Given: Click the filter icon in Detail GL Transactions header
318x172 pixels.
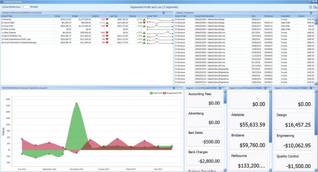Looking at the screenshot, I should pos(314,12).
